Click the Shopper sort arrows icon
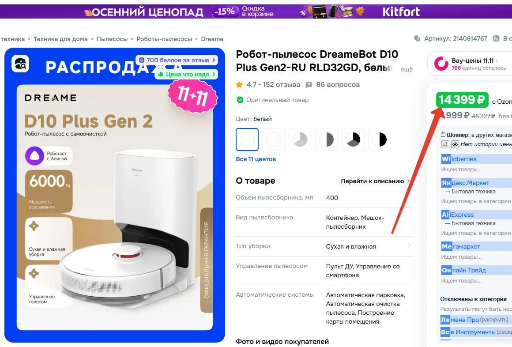The image size is (512, 347). pyautogui.click(x=445, y=144)
